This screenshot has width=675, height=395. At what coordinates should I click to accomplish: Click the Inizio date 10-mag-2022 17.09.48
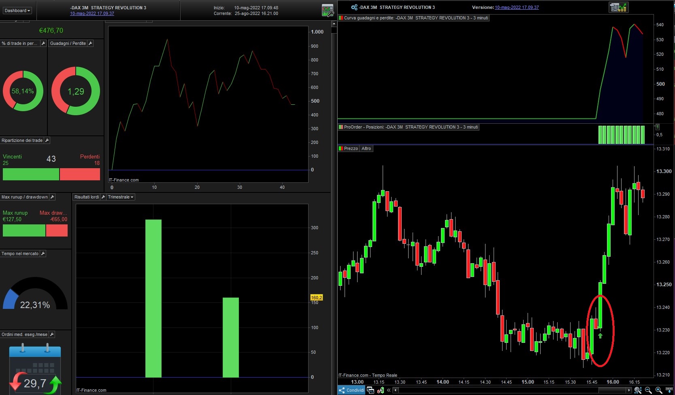[256, 8]
